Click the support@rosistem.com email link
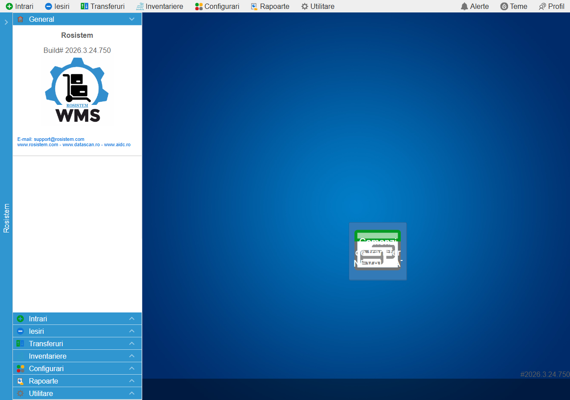570x400 pixels. pyautogui.click(x=59, y=139)
